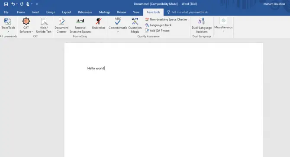
Task: Select the TransTools tab
Action: (153, 12)
